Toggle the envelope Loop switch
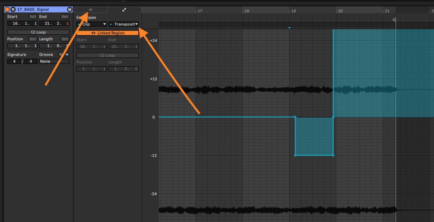The height and width of the screenshot is (222, 434). (x=107, y=55)
